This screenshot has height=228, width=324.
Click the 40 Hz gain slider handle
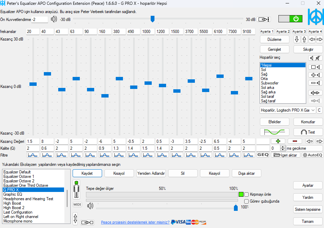(47, 74)
